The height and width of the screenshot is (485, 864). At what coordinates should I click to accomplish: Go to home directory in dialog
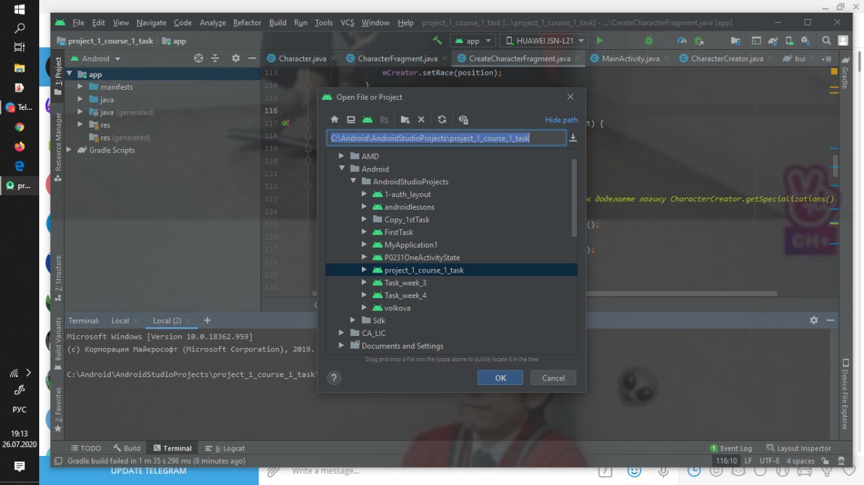pyautogui.click(x=334, y=119)
